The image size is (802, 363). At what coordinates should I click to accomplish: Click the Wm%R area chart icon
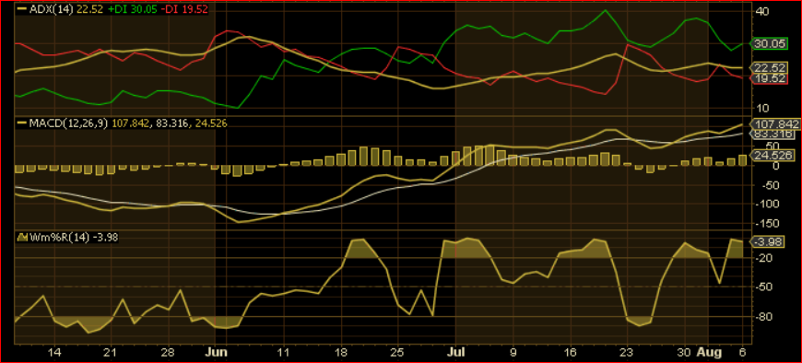[x=22, y=237]
